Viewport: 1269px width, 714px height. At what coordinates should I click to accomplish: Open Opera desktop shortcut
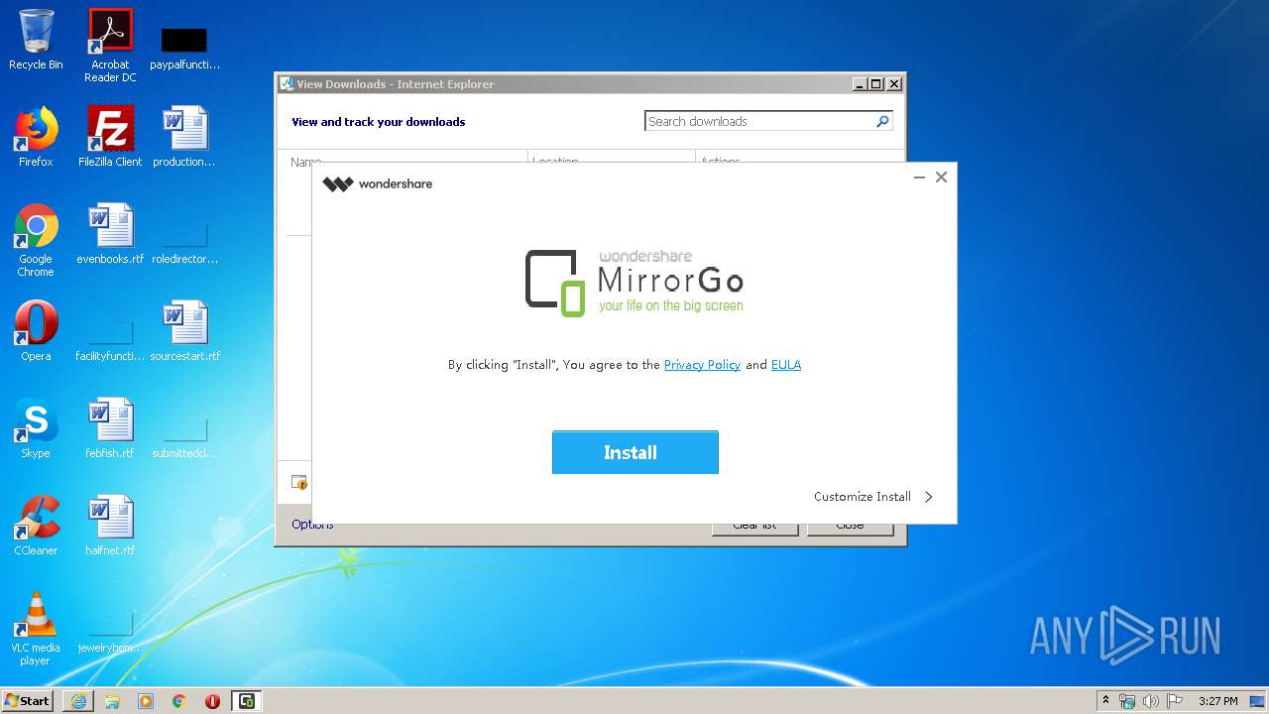36,331
